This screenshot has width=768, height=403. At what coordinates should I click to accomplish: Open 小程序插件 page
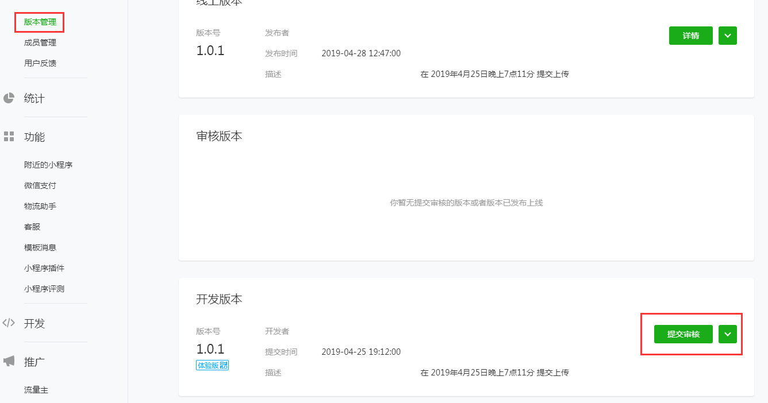[44, 268]
